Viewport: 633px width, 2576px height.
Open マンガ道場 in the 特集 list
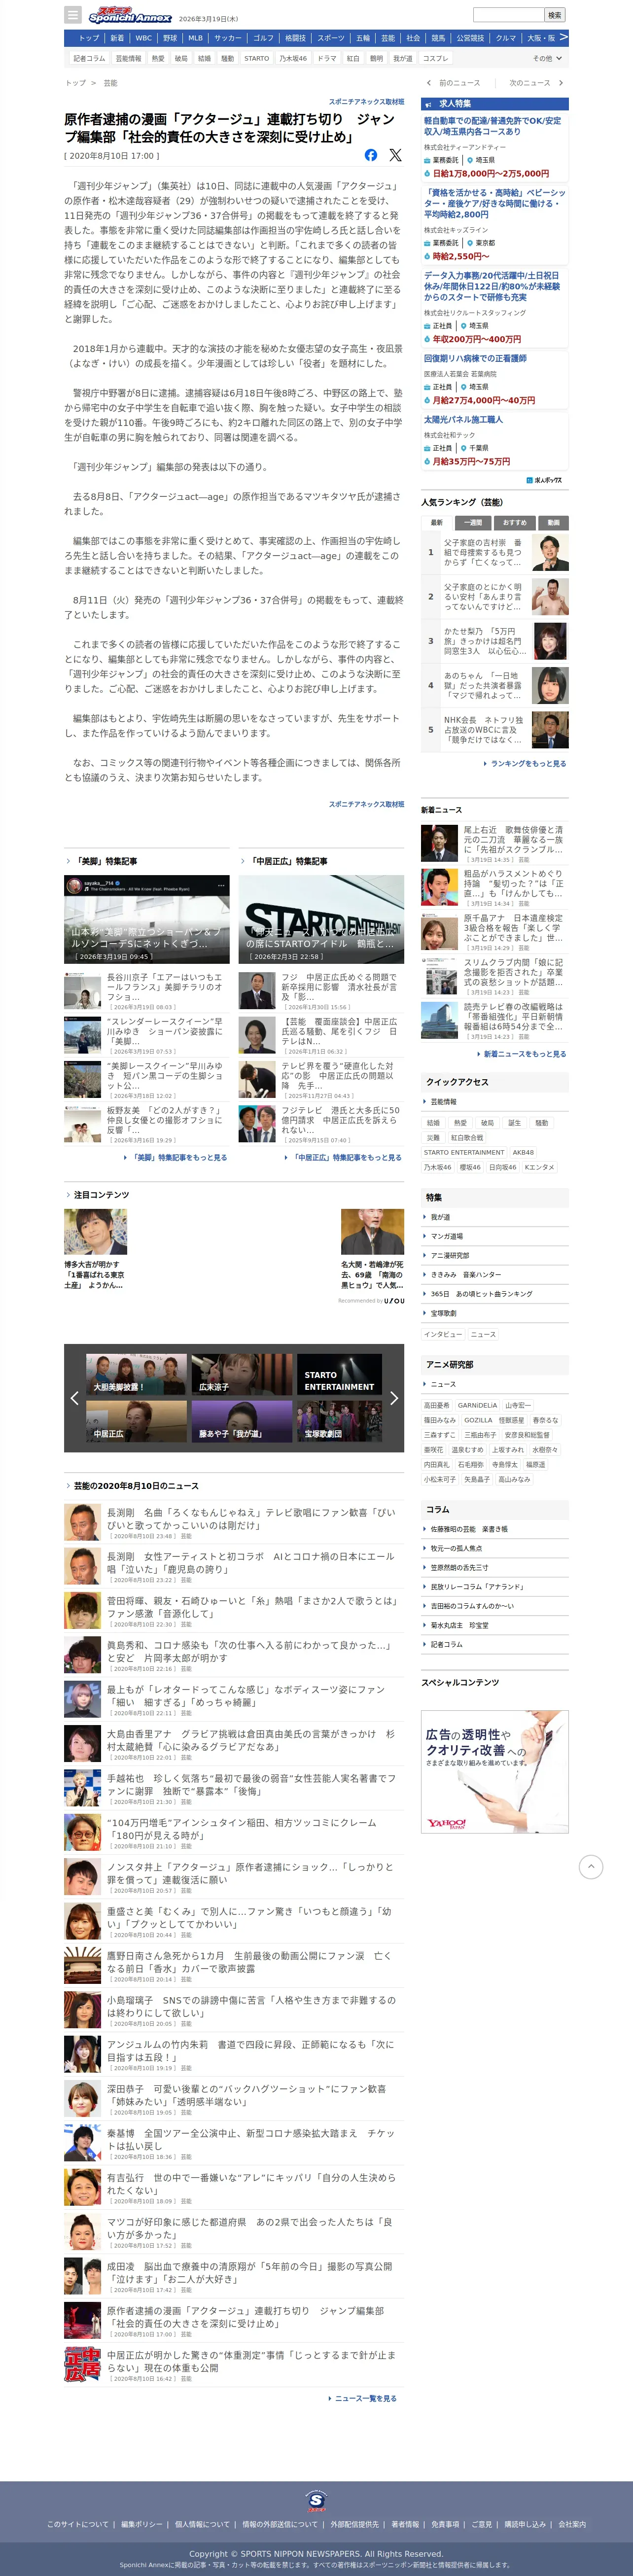446,1236
